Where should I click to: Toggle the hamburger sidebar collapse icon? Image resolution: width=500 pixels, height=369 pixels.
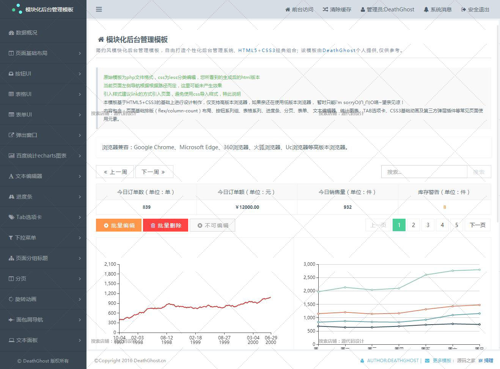click(99, 9)
